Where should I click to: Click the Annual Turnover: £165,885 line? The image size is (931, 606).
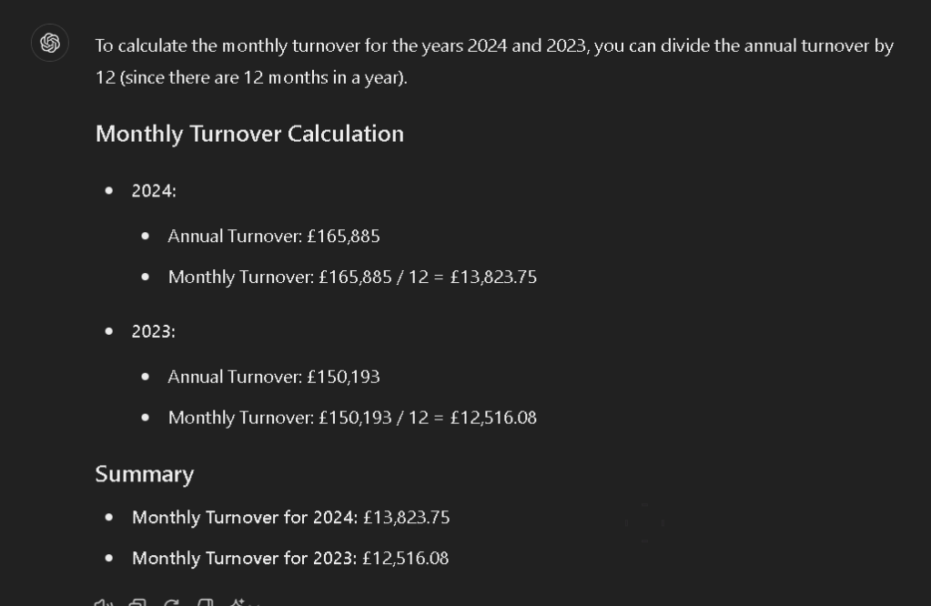pos(274,237)
